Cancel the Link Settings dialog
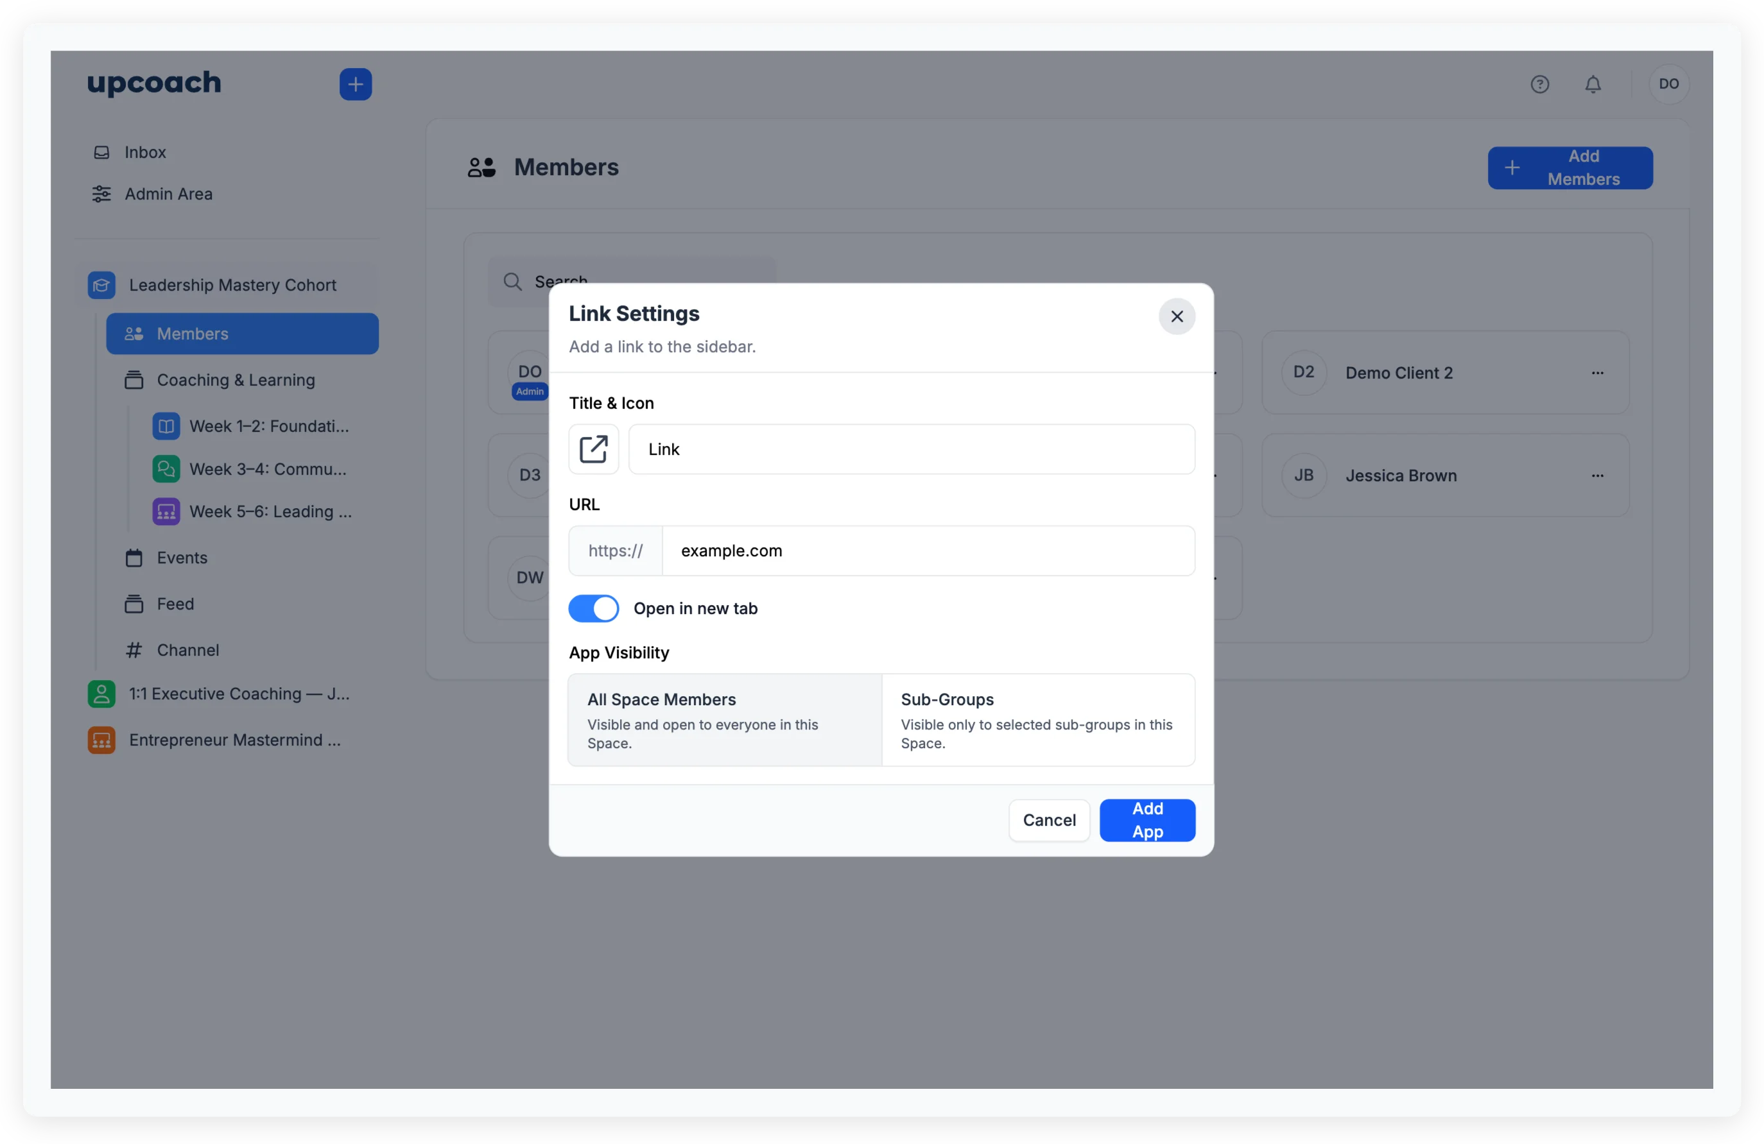This screenshot has width=1764, height=1144. click(x=1048, y=819)
